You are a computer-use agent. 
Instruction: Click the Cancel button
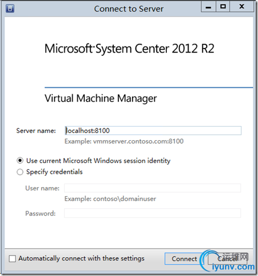pyautogui.click(x=227, y=259)
